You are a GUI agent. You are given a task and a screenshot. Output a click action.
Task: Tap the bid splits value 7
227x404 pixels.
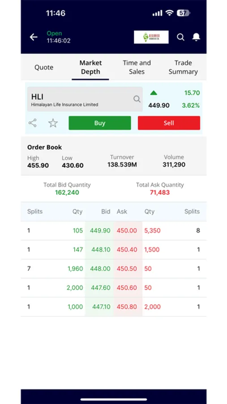[x=29, y=269]
